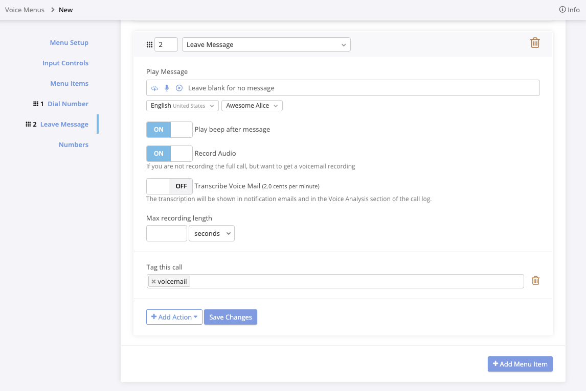This screenshot has width=586, height=391.
Task: Click the play message preview icon
Action: coord(179,88)
